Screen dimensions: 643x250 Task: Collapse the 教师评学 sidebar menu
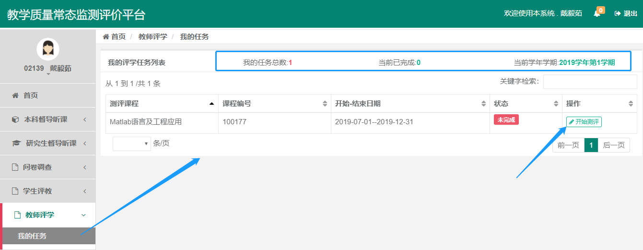coord(40,215)
